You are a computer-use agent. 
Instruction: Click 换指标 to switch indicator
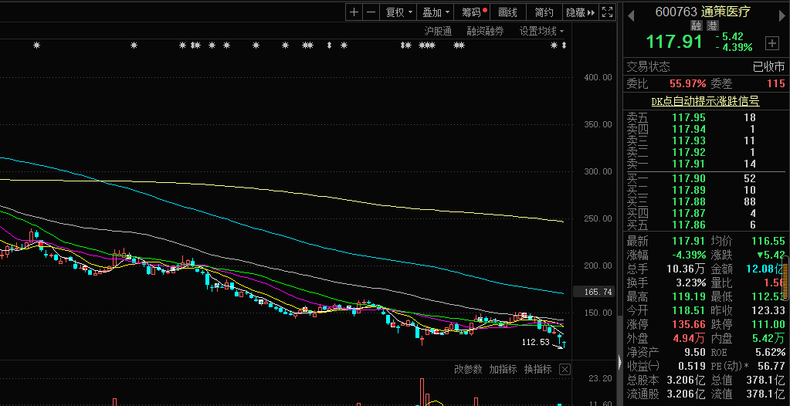click(537, 369)
